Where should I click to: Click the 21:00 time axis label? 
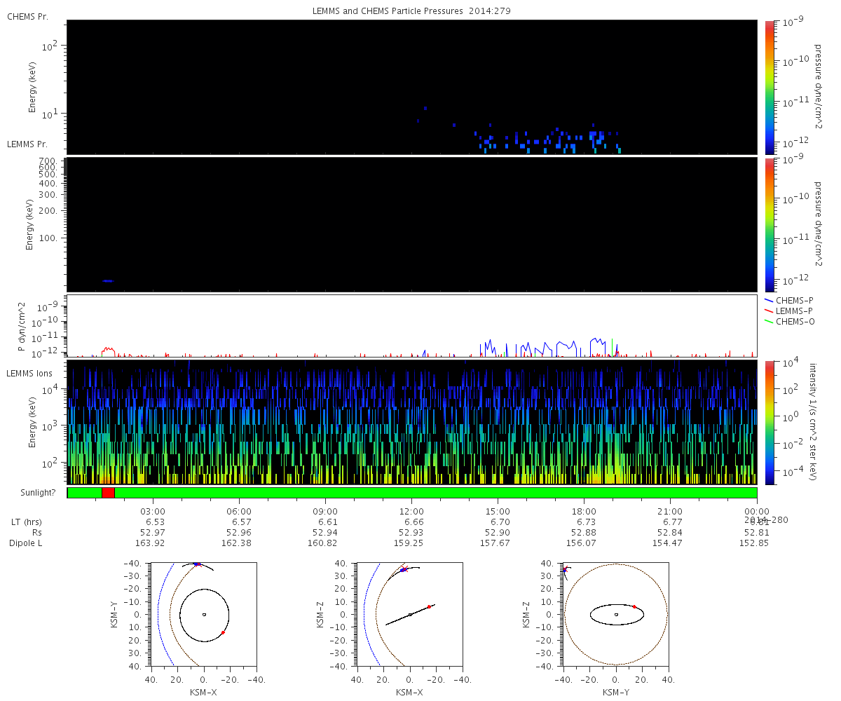[671, 512]
